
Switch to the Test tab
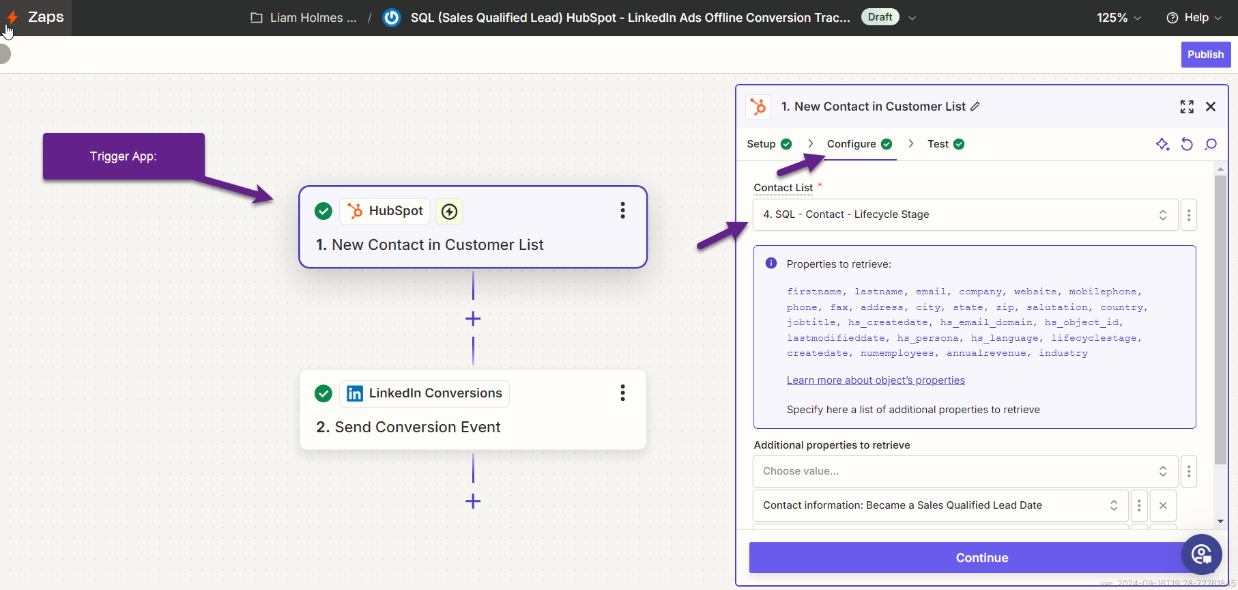point(945,144)
